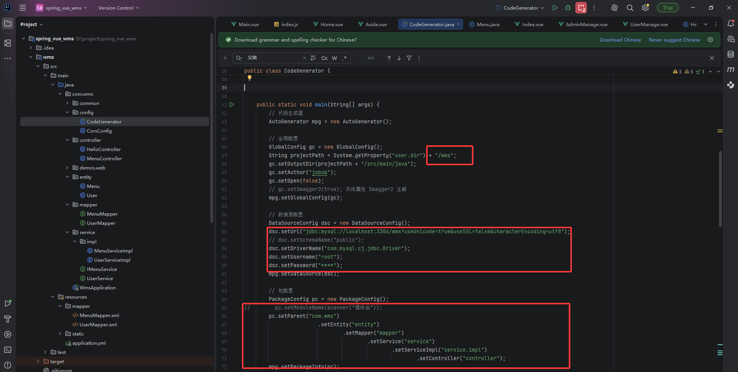Click the editor vertical scrollbar

720,188
